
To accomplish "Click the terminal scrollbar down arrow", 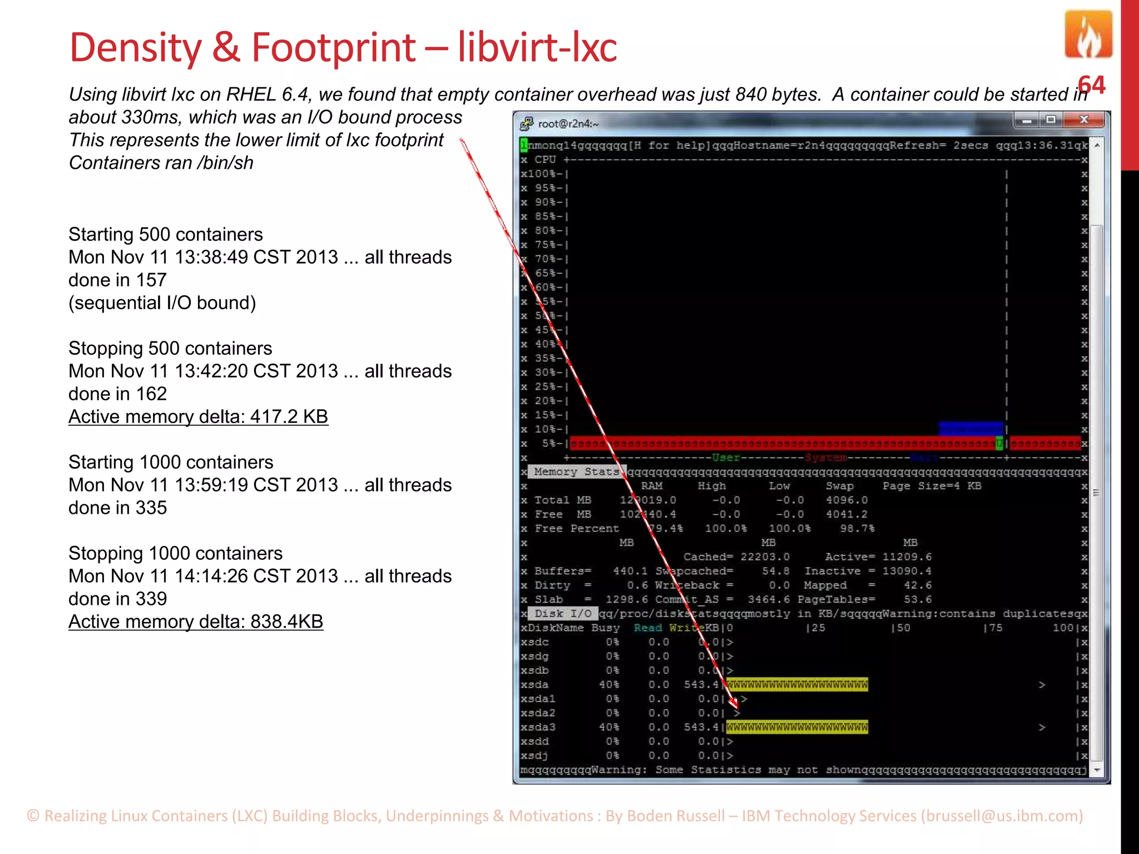I will pos(1097,771).
